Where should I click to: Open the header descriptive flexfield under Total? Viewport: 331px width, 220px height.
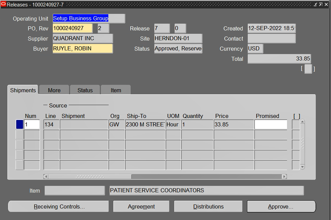point(308,69)
